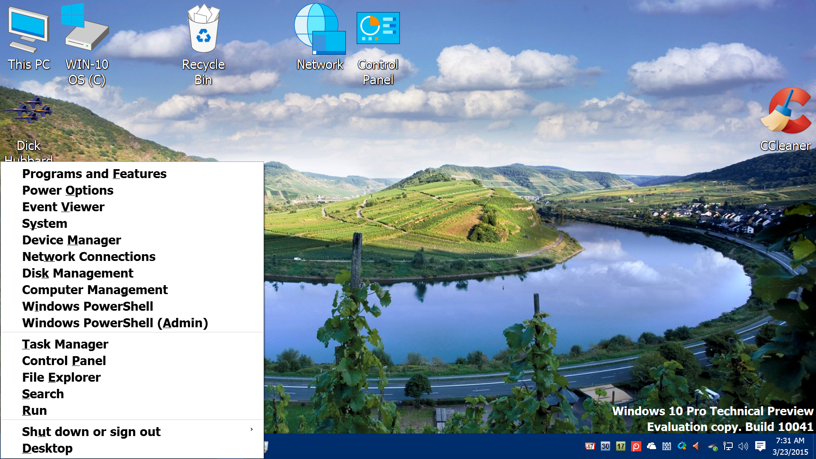The height and width of the screenshot is (459, 816).
Task: Open the Action Center notifications icon
Action: point(760,446)
